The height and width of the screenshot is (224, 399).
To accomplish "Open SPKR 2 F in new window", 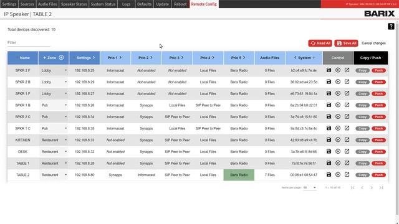I will pos(347,70).
